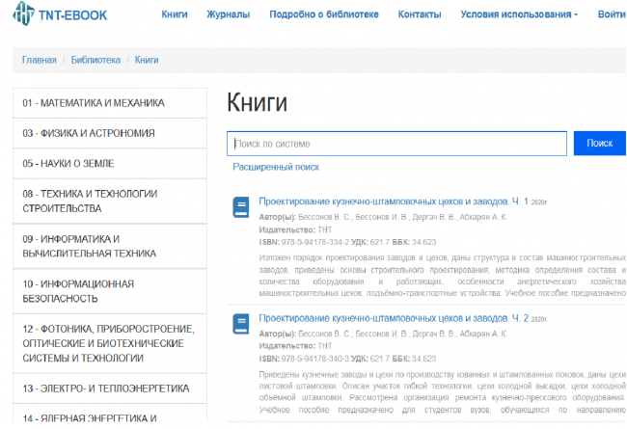The width and height of the screenshot is (627, 429).
Task: Go to Подробно о библиотеке page
Action: [323, 14]
